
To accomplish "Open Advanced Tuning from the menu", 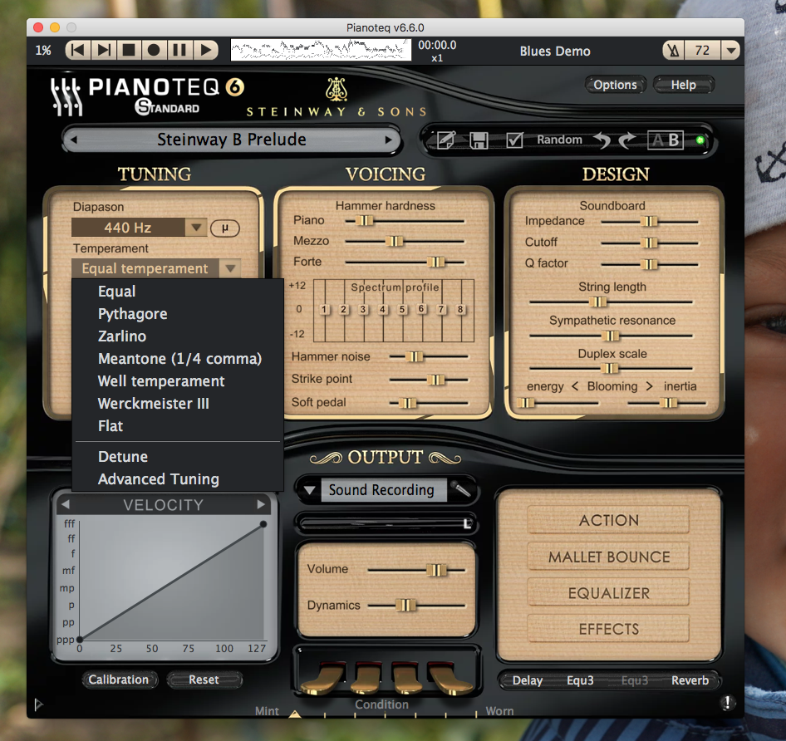I will tap(178, 479).
